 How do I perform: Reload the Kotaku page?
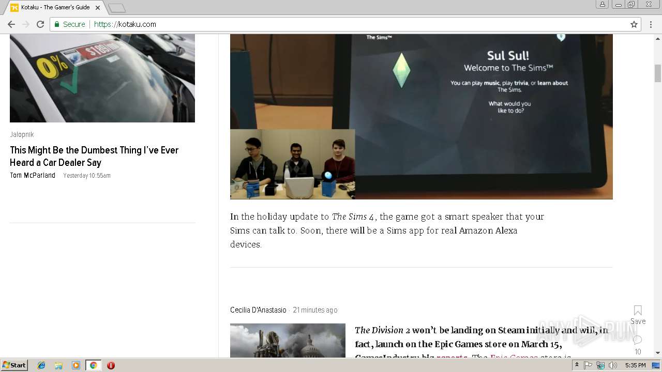click(40, 24)
